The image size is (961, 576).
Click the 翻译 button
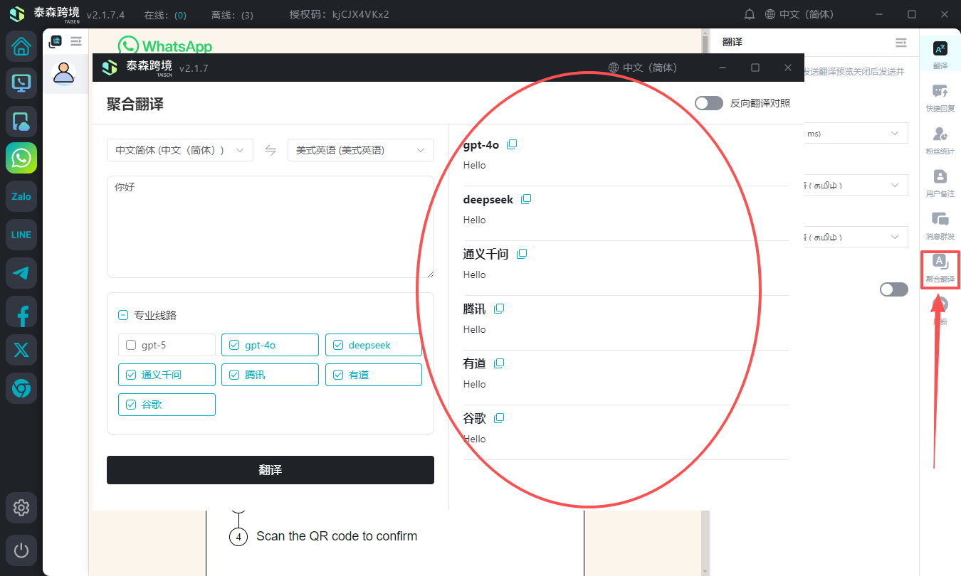271,470
